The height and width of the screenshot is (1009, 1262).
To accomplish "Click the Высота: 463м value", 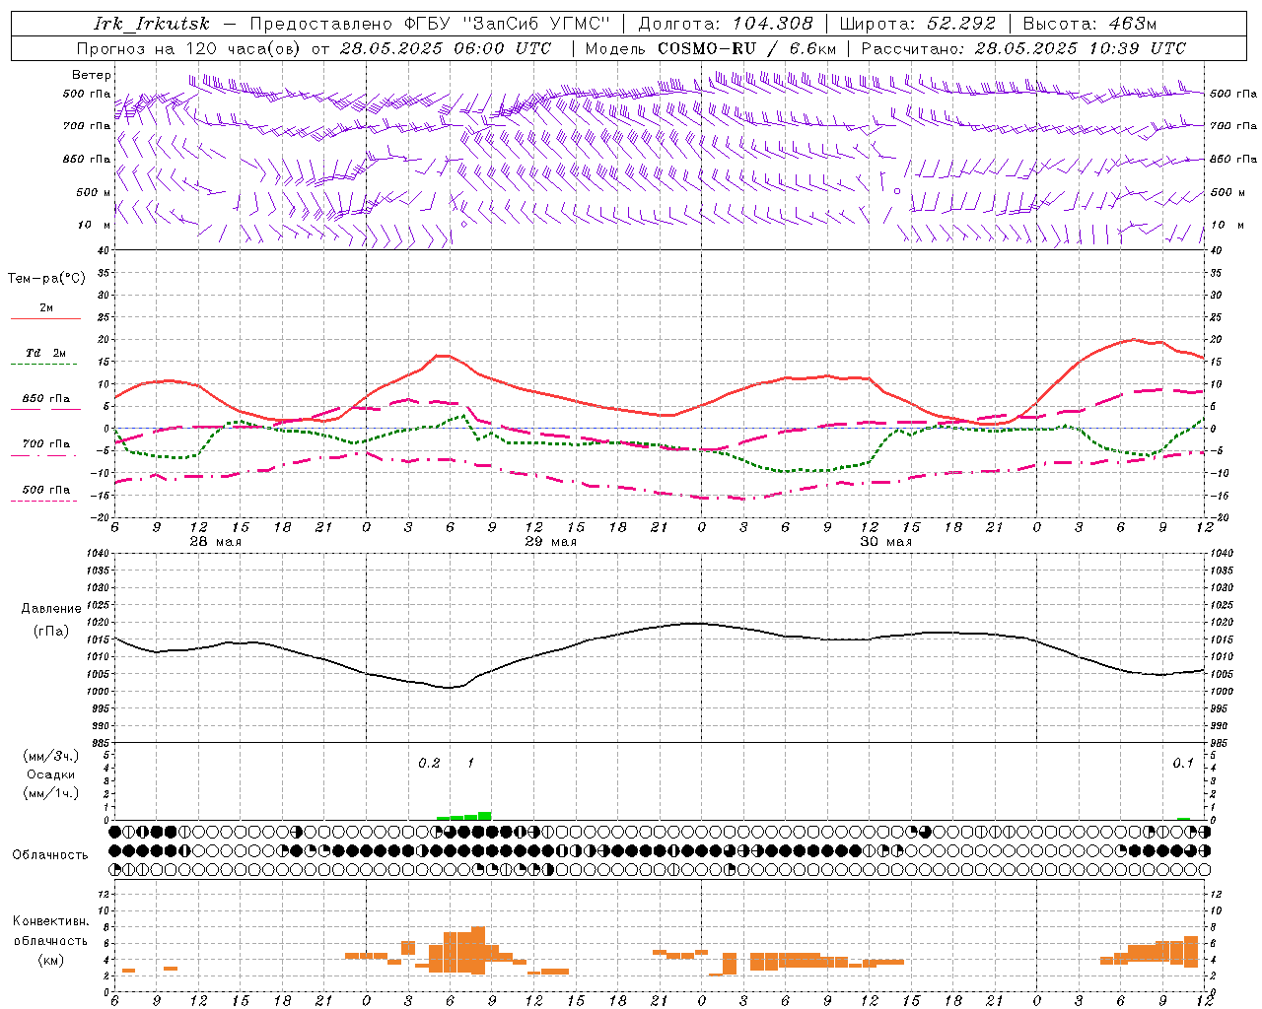I will point(1089,24).
